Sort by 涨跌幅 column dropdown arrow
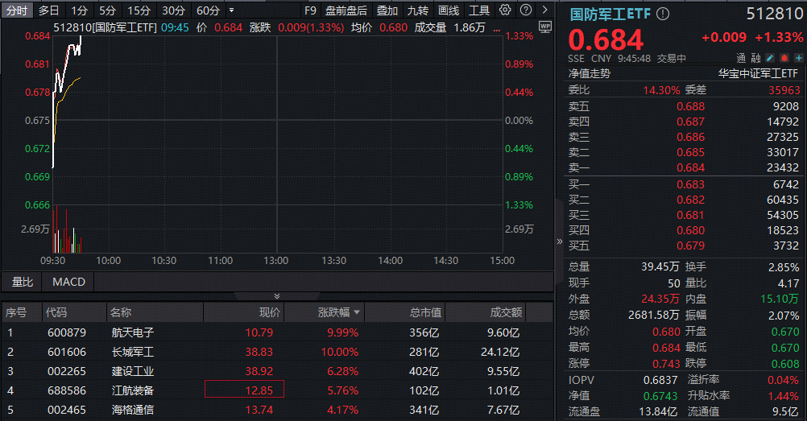807x421 pixels. (x=357, y=312)
